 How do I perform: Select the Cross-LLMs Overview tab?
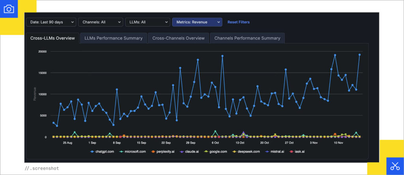(x=52, y=38)
